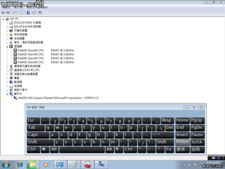Toggle the ScrLk key on on-screen keyboard
Image resolution: width=225 pixels, height=169 pixels.
pos(198,142)
